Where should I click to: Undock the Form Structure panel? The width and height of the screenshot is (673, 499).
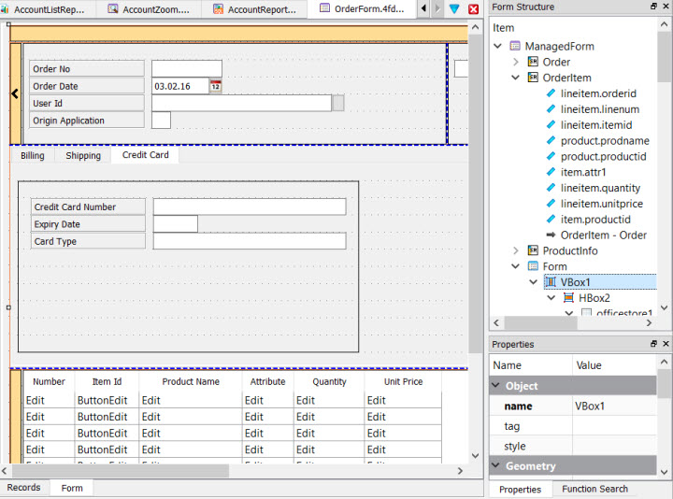tap(653, 7)
